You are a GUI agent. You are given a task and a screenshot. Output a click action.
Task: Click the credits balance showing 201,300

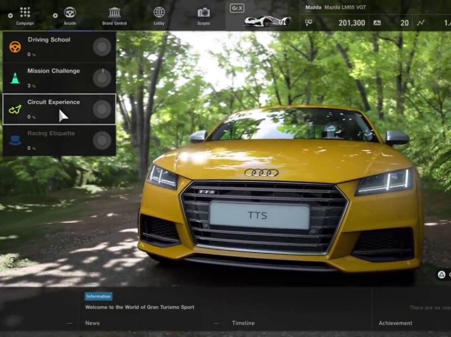[351, 23]
